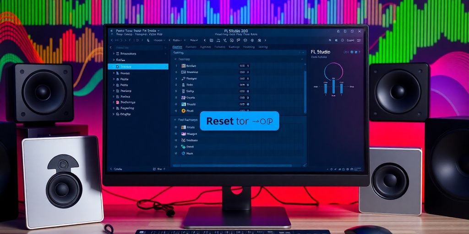Screen dimensions: 469x234
Task: Toggle the small switch on the seventh channel row
Action: pyautogui.click(x=248, y=104)
